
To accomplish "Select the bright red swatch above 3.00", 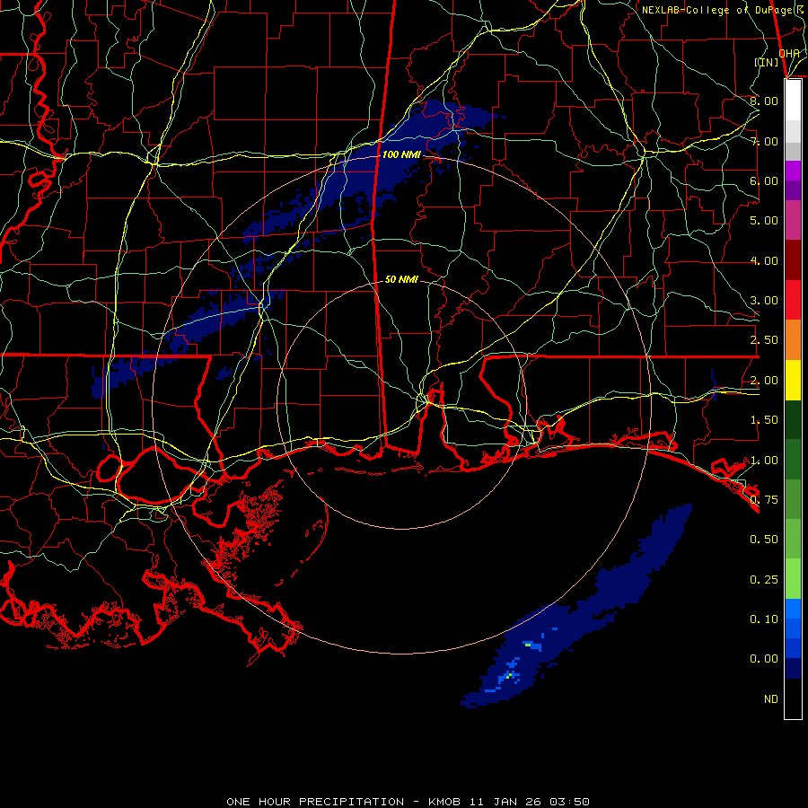I will tap(793, 300).
